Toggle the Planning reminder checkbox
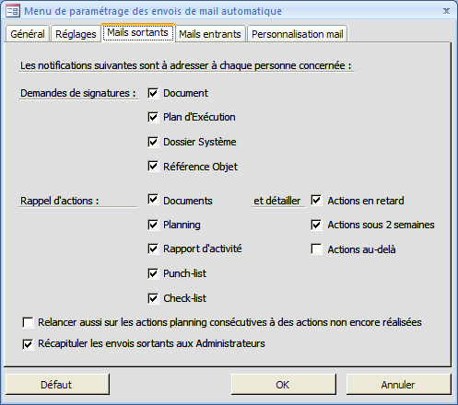This screenshot has width=458, height=405. (x=153, y=225)
